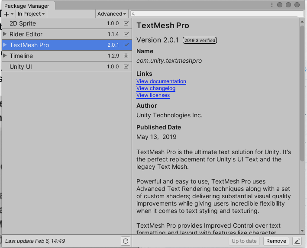Click update available icon for Timeline
Image resolution: width=307 pixels, height=248 pixels.
pyautogui.click(x=126, y=55)
